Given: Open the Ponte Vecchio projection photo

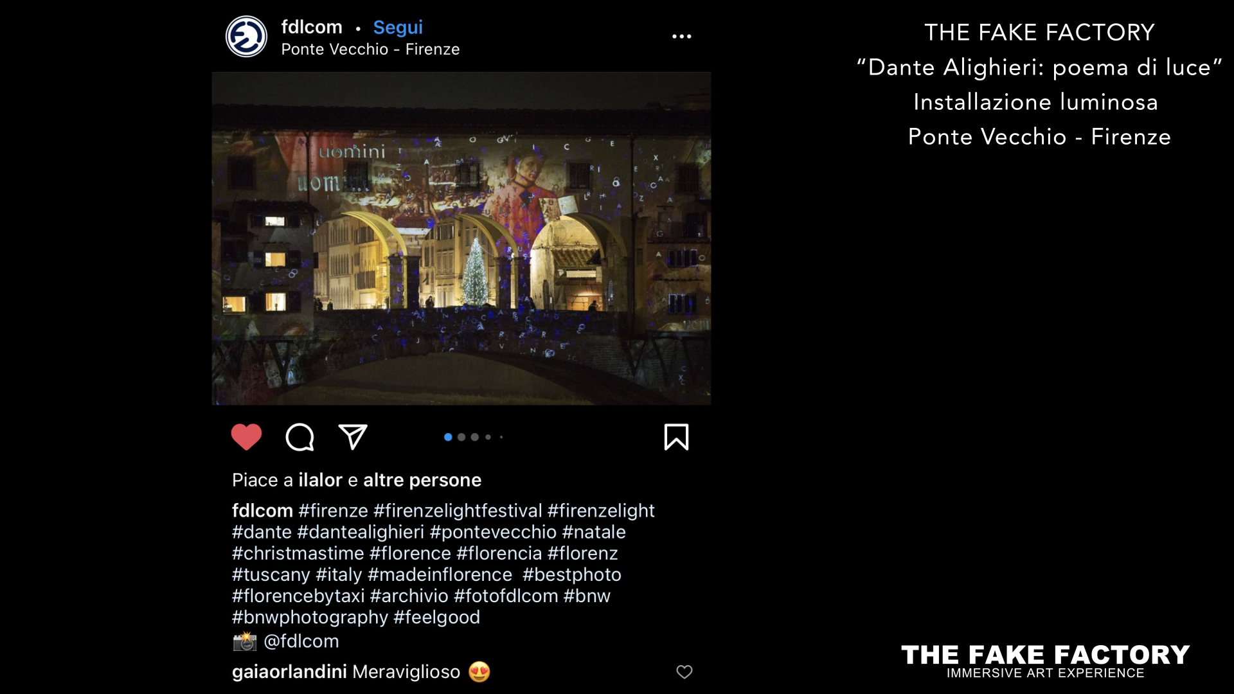Looking at the screenshot, I should (461, 238).
